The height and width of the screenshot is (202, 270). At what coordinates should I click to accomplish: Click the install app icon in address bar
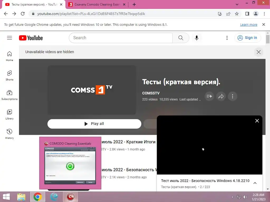(x=220, y=14)
